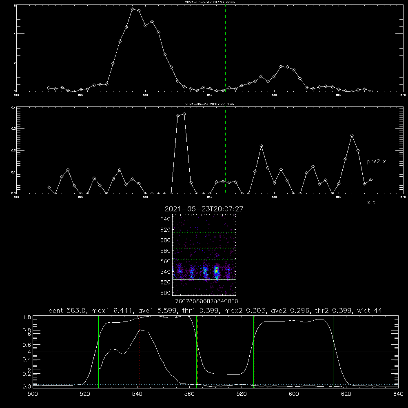Click the timestamp title above the heatmap

click(204, 209)
